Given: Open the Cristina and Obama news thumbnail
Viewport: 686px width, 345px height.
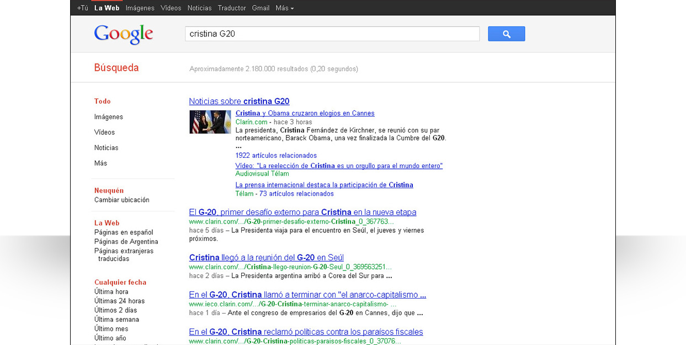Looking at the screenshot, I should coord(210,122).
